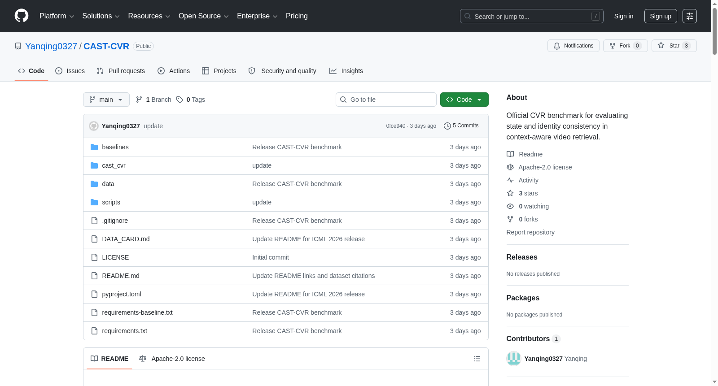Click the branch icon beside 1 Branch
This screenshot has width=718, height=386.
point(139,100)
